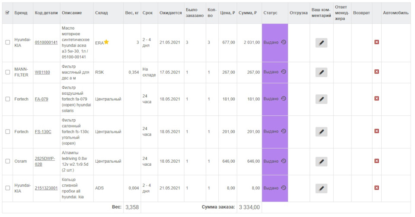The width and height of the screenshot is (415, 217).
Task: Toggle the select-all checkbox in header
Action: click(x=7, y=13)
